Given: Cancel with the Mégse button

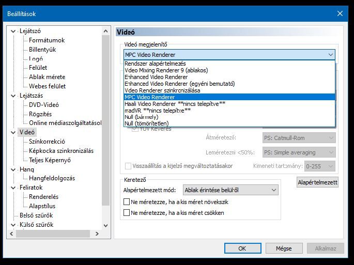Looking at the screenshot, I should pos(284,248).
